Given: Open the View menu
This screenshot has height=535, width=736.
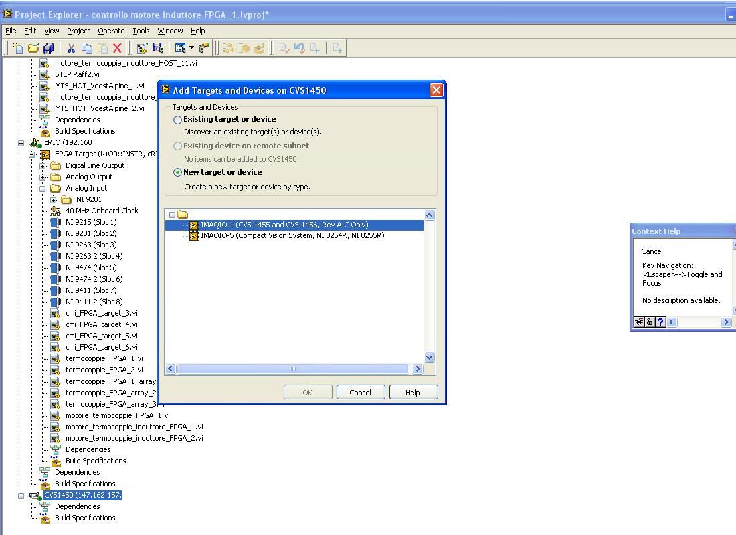Looking at the screenshot, I should 52,31.
